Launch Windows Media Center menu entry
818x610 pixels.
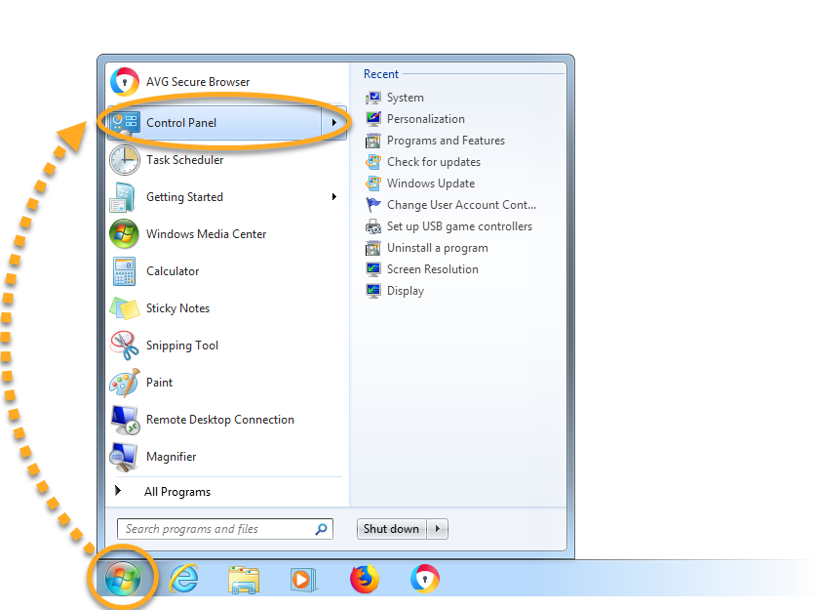(227, 234)
